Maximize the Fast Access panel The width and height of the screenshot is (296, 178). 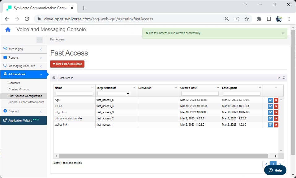pyautogui.click(x=54, y=78)
